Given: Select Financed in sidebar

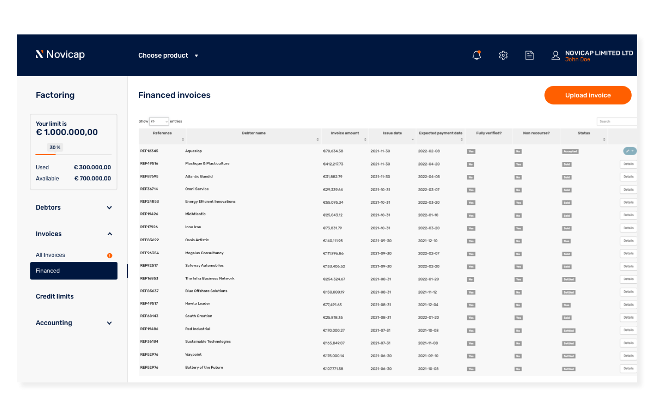Looking at the screenshot, I should (74, 271).
